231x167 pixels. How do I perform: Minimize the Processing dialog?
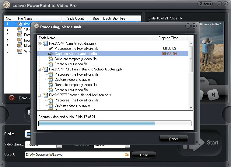[188, 26]
